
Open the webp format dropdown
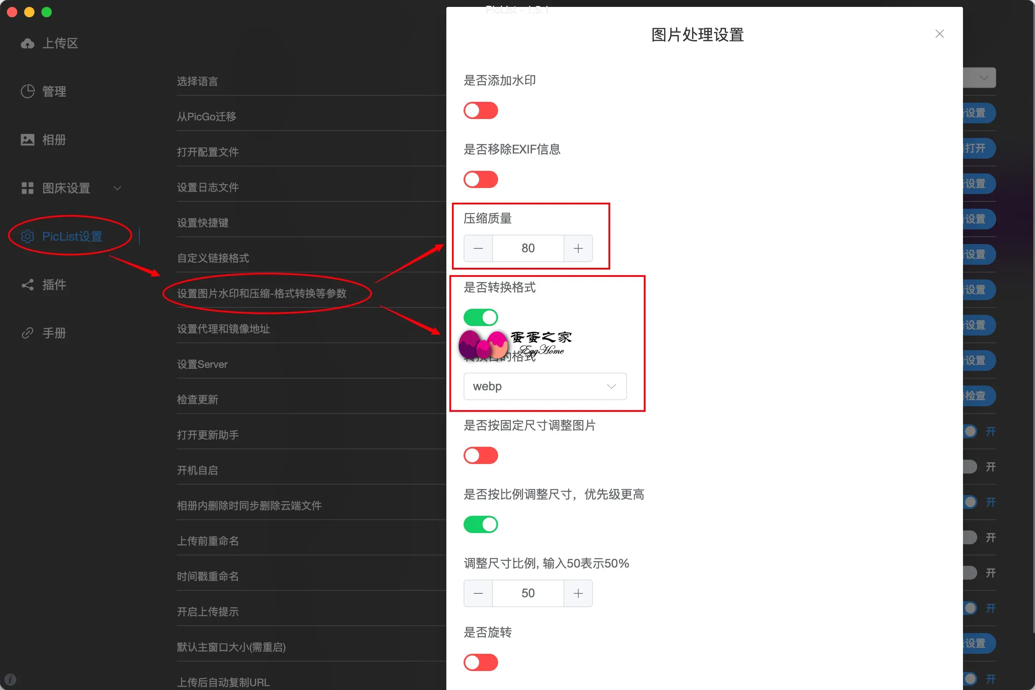[x=544, y=386]
